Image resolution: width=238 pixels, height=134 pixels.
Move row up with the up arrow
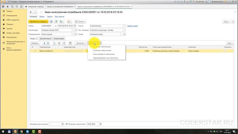pos(44,43)
